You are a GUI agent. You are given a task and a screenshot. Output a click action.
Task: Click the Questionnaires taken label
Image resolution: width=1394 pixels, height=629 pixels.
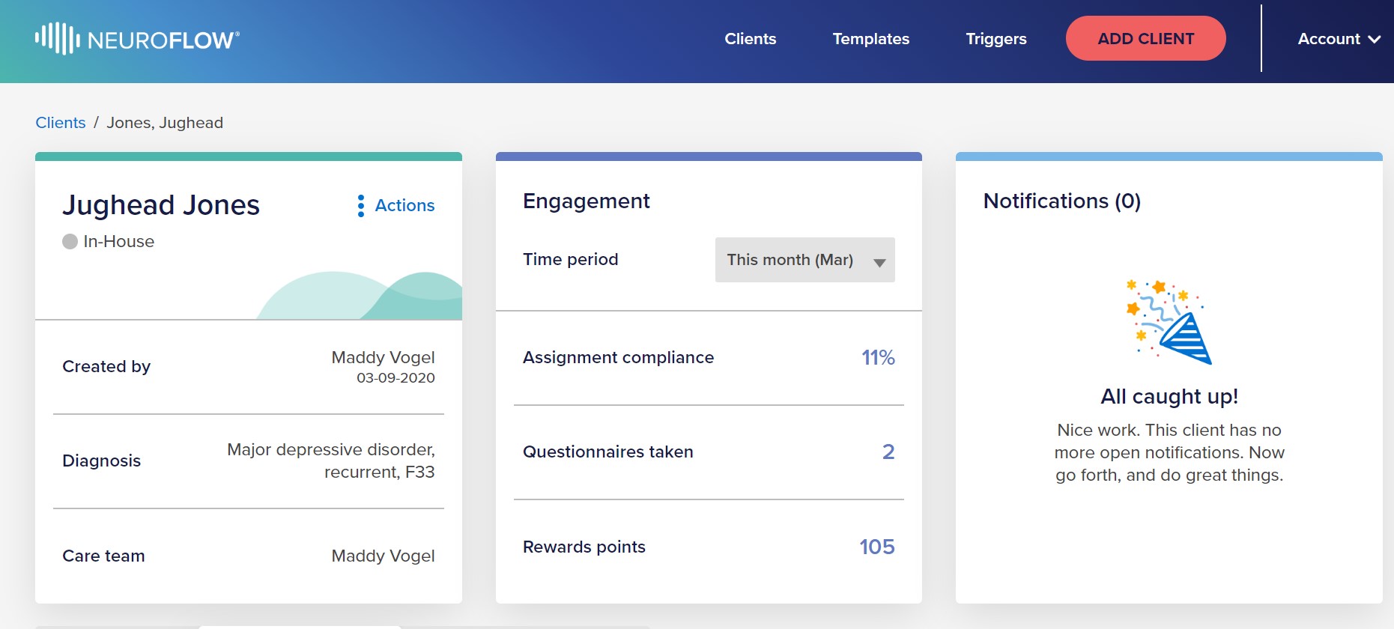[607, 452]
